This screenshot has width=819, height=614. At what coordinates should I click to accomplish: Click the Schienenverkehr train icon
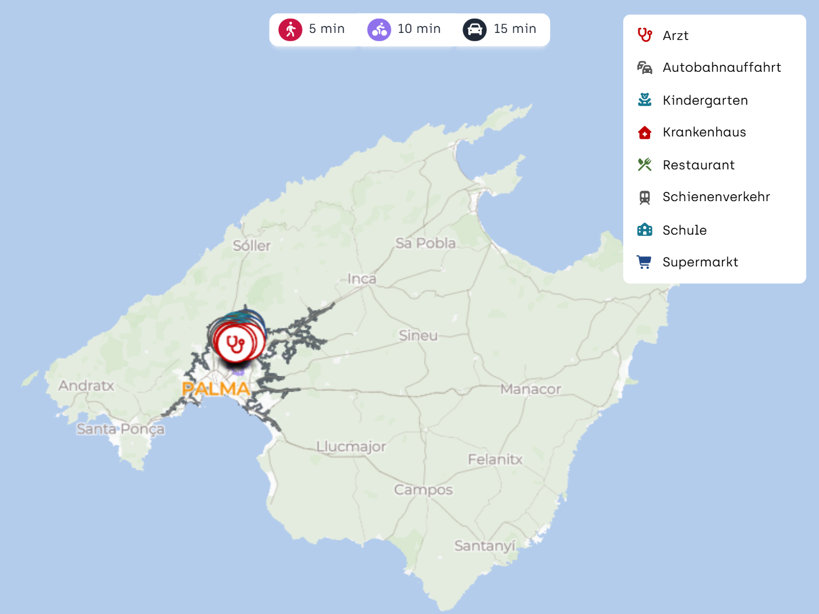click(645, 198)
